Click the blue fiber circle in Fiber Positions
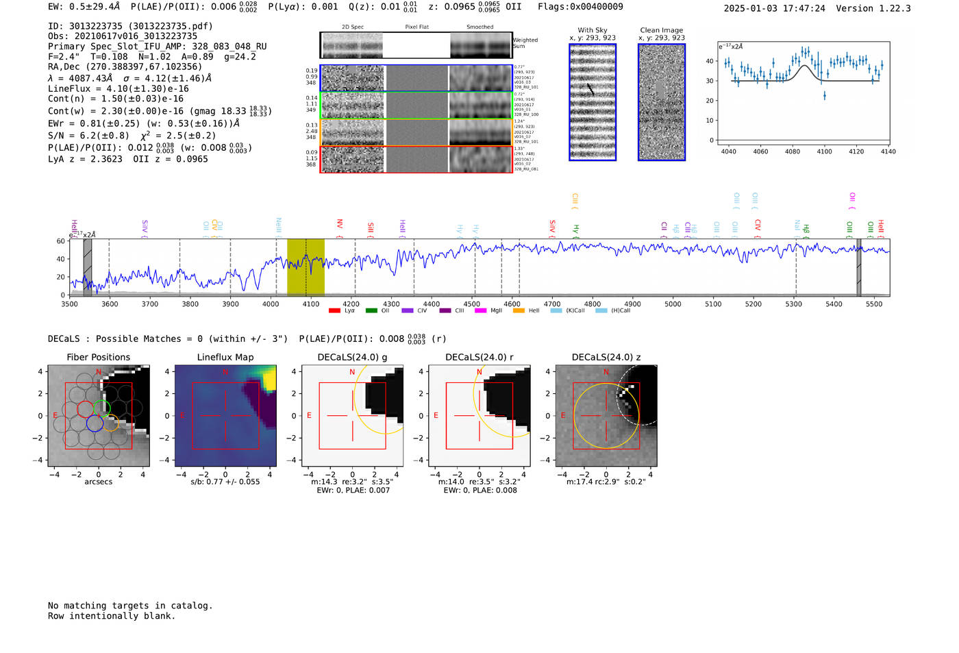The height and width of the screenshot is (653, 959). (95, 423)
